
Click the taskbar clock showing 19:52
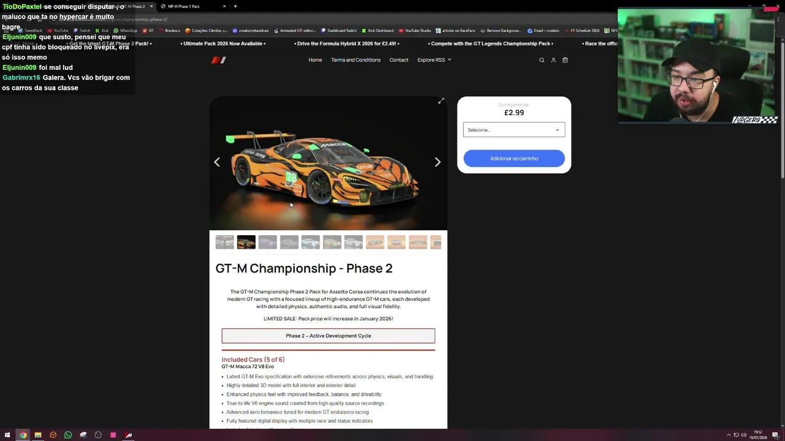[759, 435]
